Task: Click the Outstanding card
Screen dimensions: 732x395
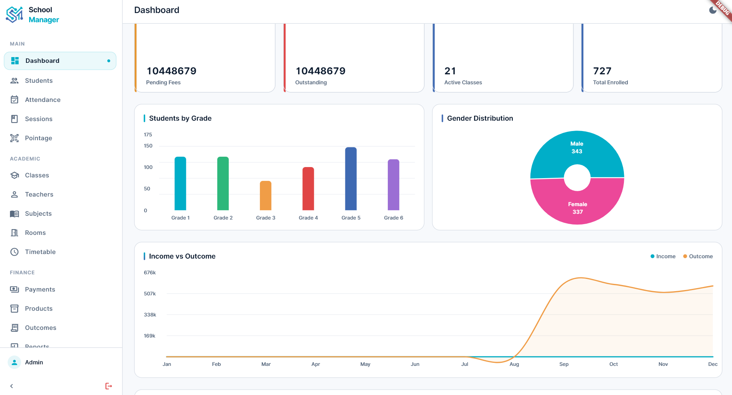Action: (x=354, y=57)
